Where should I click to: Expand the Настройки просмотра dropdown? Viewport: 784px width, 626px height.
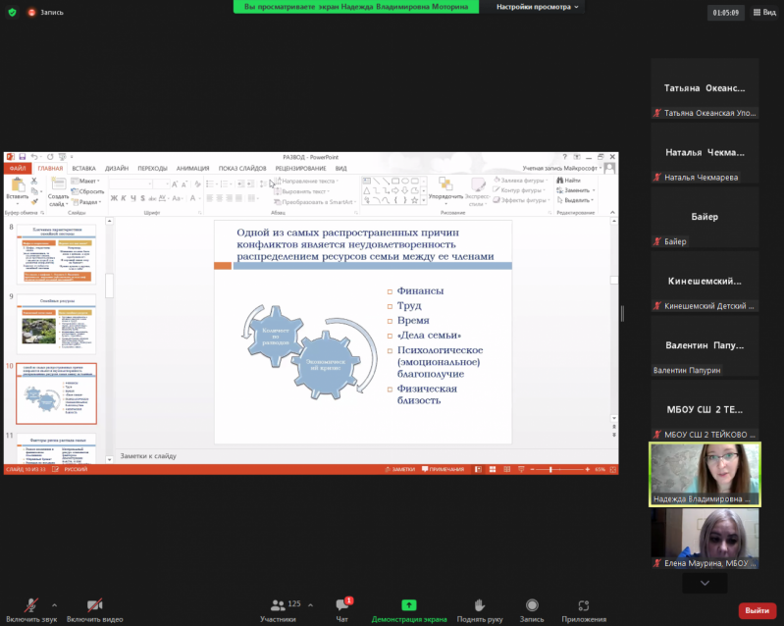[x=538, y=7]
